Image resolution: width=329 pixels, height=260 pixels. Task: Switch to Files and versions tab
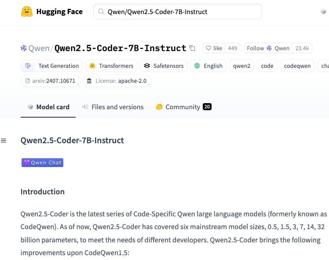[x=113, y=107]
